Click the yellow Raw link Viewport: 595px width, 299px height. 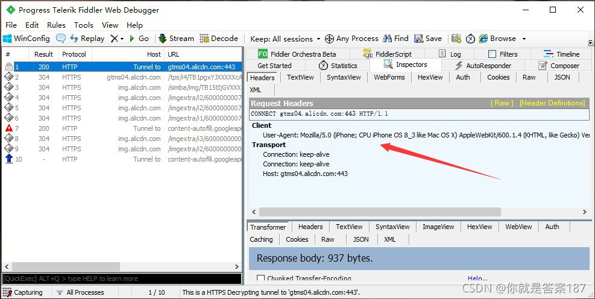(x=502, y=103)
